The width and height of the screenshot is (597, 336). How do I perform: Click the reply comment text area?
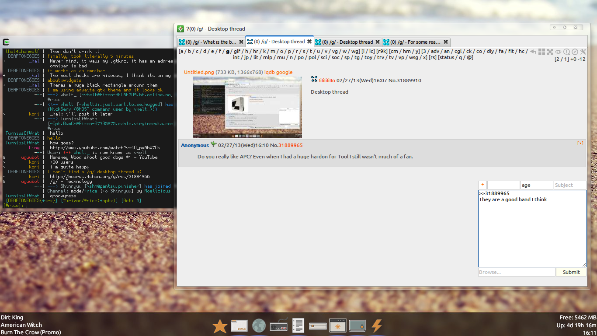point(532,228)
